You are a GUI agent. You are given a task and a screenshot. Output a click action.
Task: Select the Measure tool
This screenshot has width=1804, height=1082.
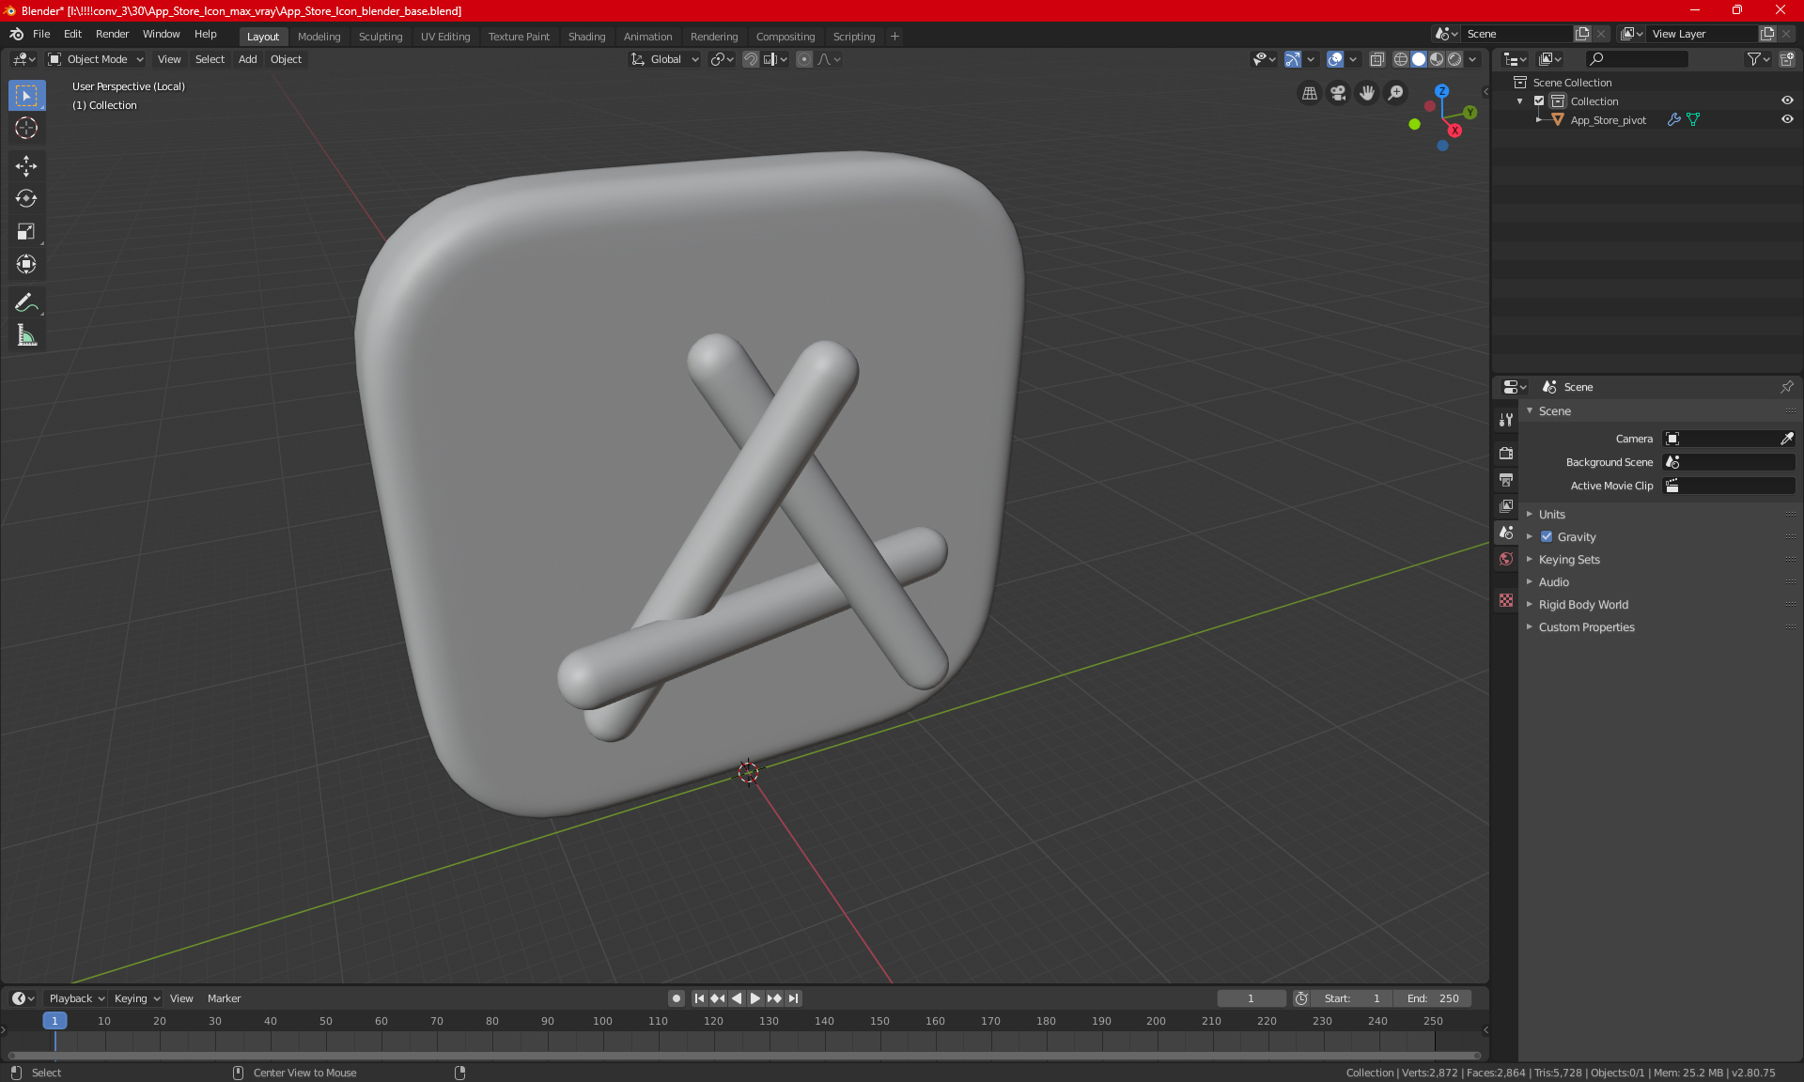[x=26, y=335]
